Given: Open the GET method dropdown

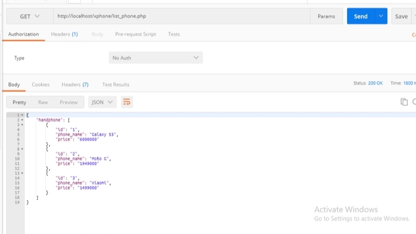Looking at the screenshot, I should (30, 16).
